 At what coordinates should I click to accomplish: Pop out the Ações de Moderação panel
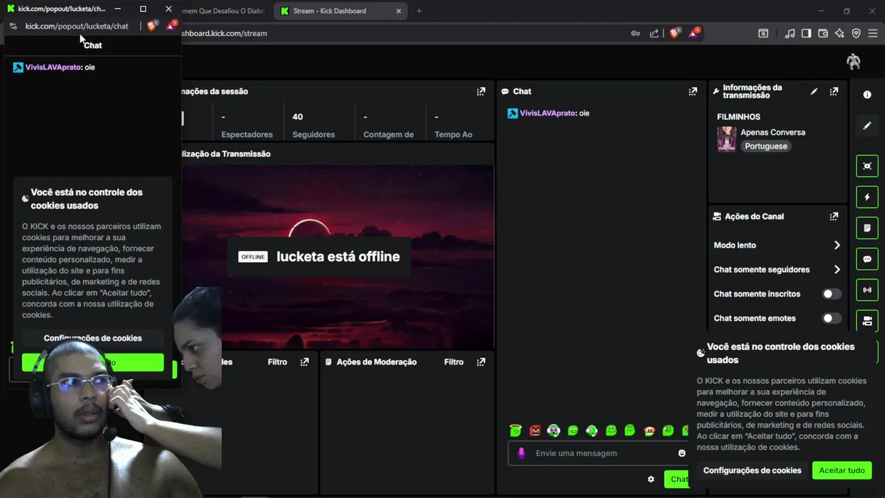coord(481,362)
